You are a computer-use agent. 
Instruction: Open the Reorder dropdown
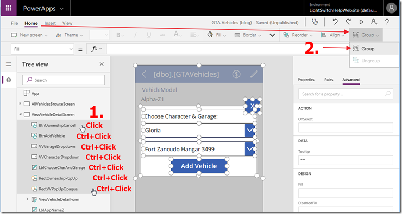click(298, 35)
